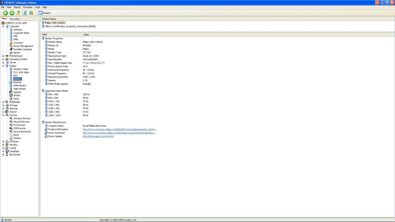Open the Product Information philips.com link
This screenshot has width=395, height=222.
pyautogui.click(x=120, y=129)
